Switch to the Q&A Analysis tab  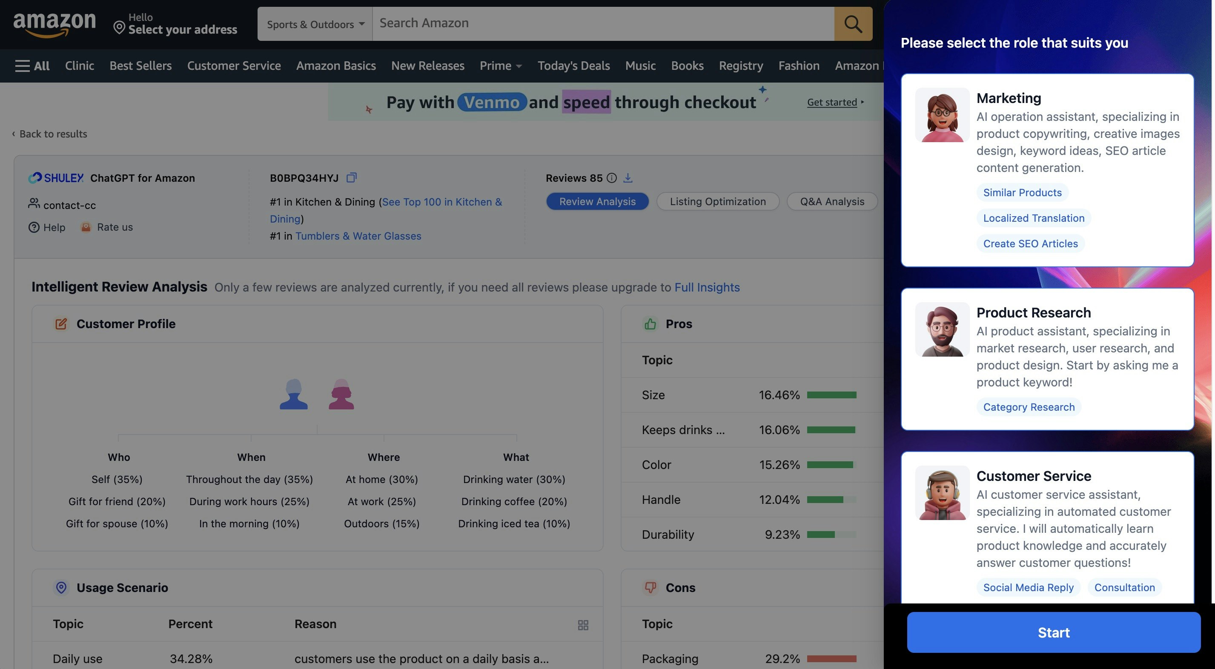click(832, 201)
